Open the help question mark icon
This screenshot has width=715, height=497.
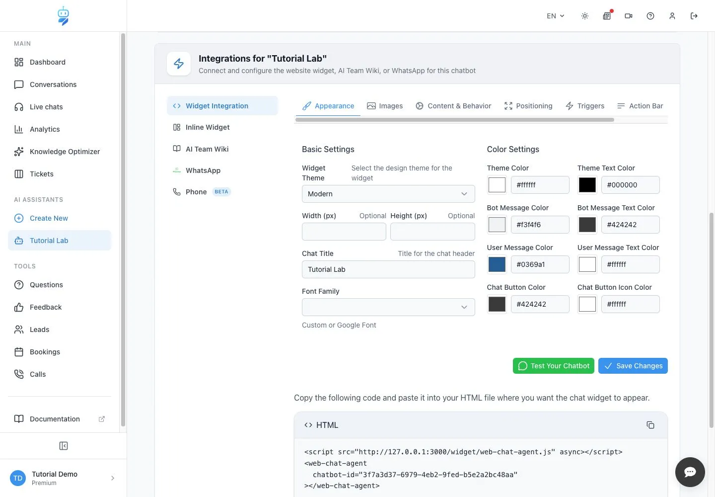[x=650, y=16]
